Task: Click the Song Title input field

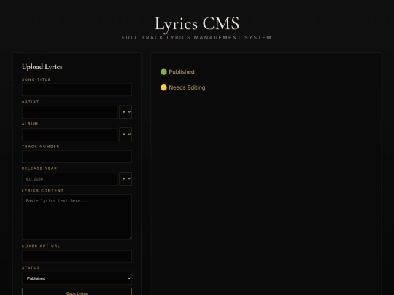Action: 77,90
